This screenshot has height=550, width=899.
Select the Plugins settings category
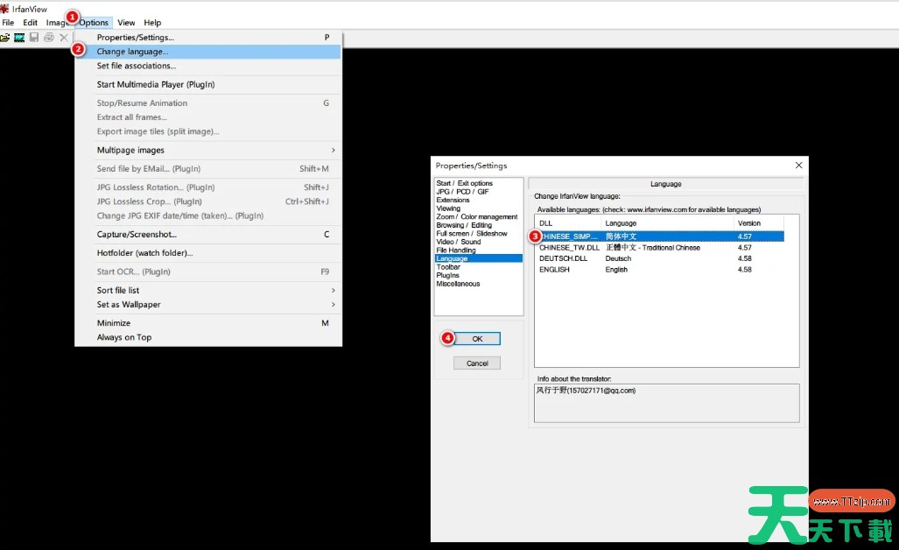point(449,275)
